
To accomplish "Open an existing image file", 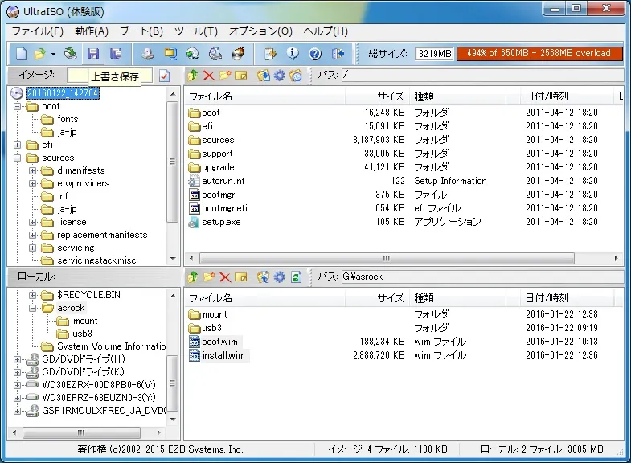I will (39, 54).
